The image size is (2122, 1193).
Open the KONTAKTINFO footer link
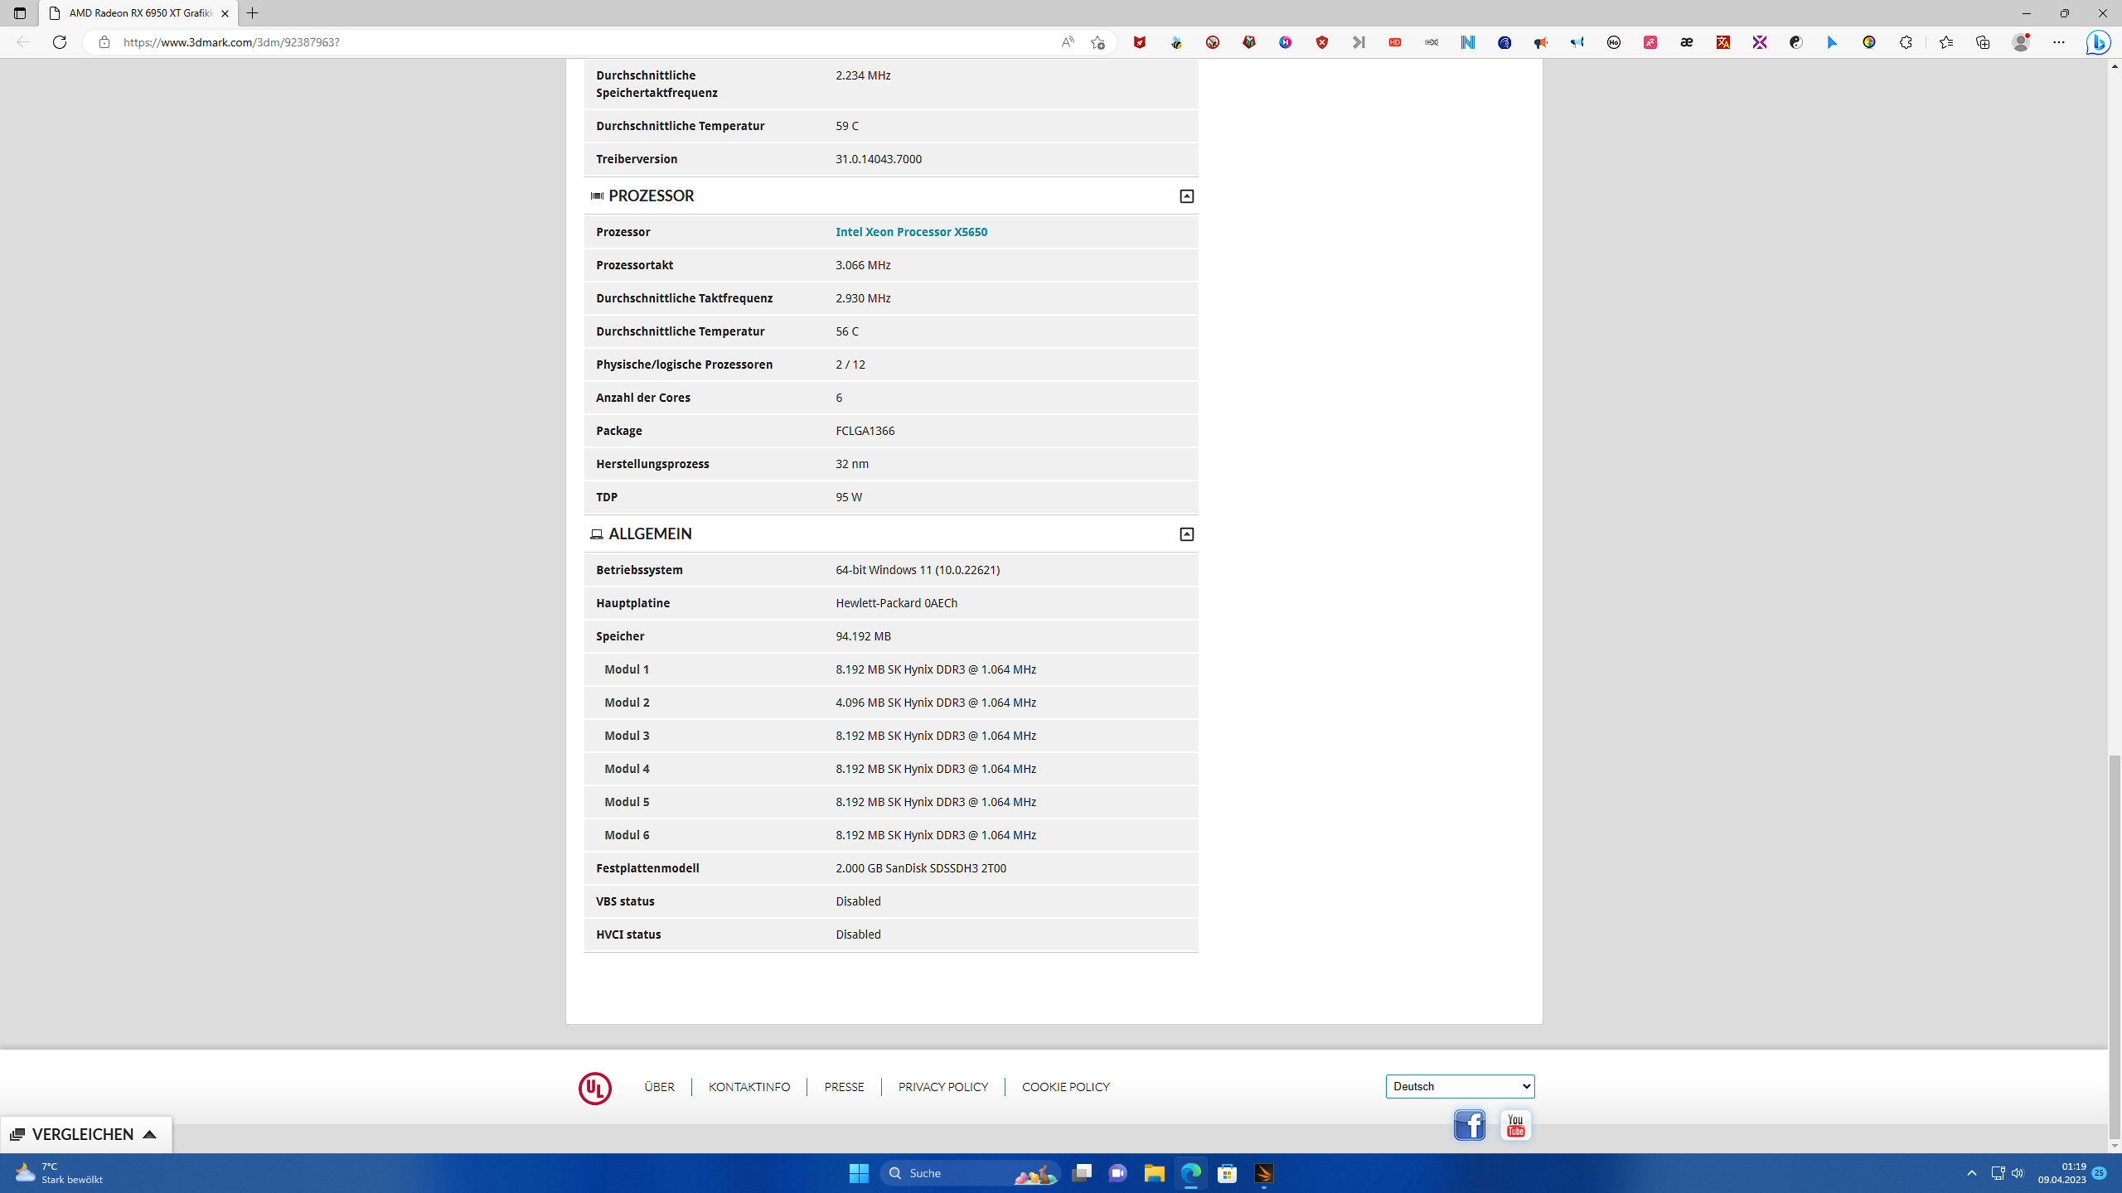click(749, 1087)
